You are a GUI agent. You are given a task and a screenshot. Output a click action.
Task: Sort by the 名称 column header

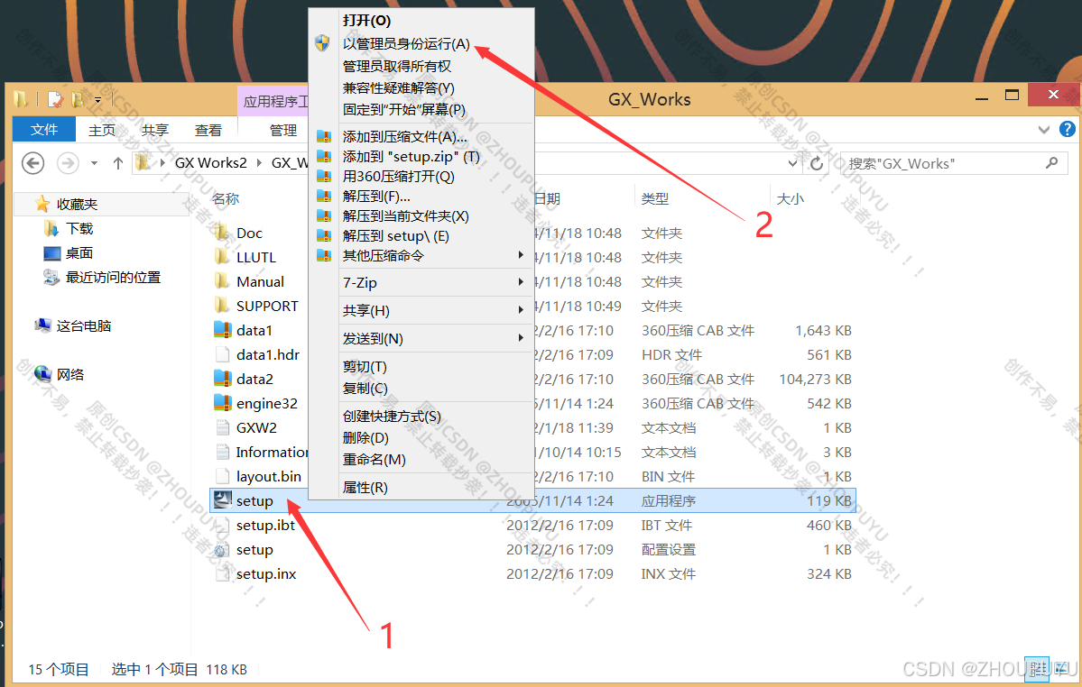(x=226, y=198)
